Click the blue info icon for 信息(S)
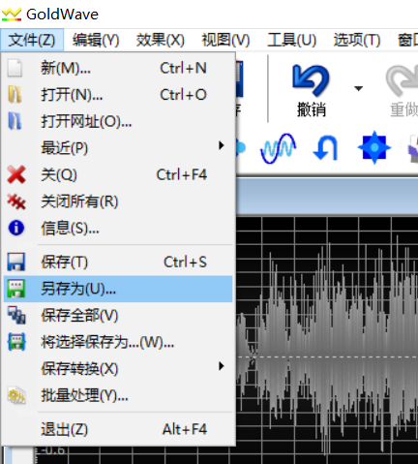The width and height of the screenshot is (418, 464). 16,228
